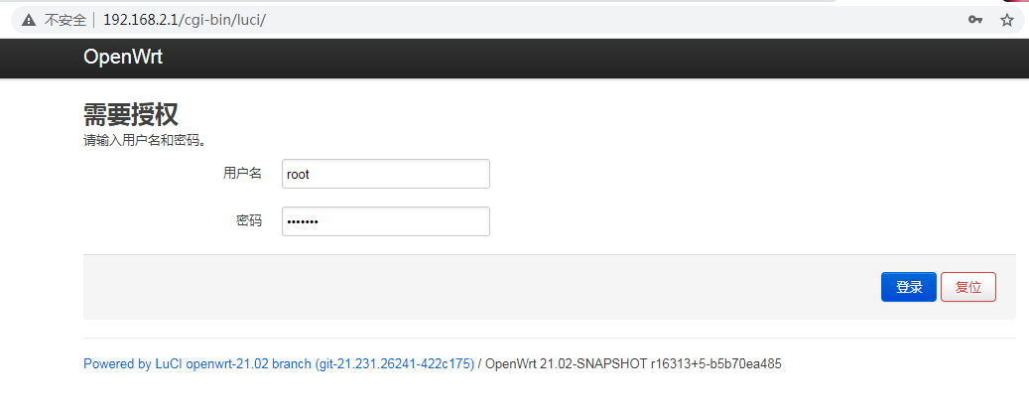The width and height of the screenshot is (1029, 413).
Task: Focus the 用户名 input field containing root
Action: point(385,174)
